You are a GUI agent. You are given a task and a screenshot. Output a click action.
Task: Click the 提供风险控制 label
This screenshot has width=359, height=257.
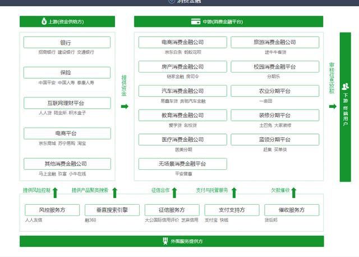pyautogui.click(x=36, y=190)
